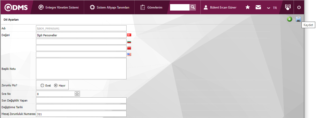Open the help book icon

288,7
